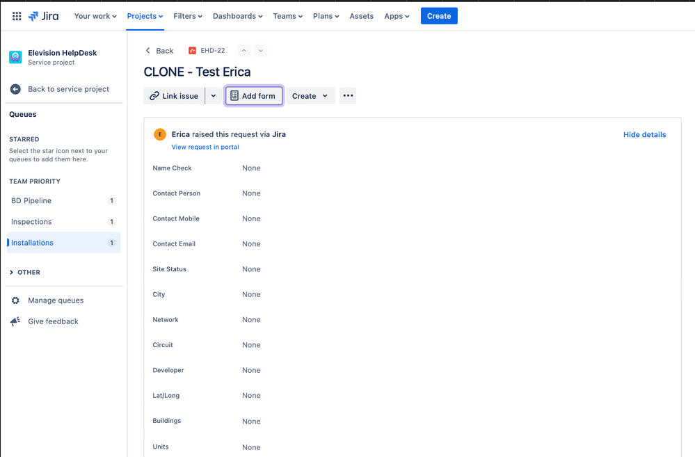Viewport: 695px width, 457px height.
Task: Click the Give feedback megaphone icon
Action: (15, 321)
